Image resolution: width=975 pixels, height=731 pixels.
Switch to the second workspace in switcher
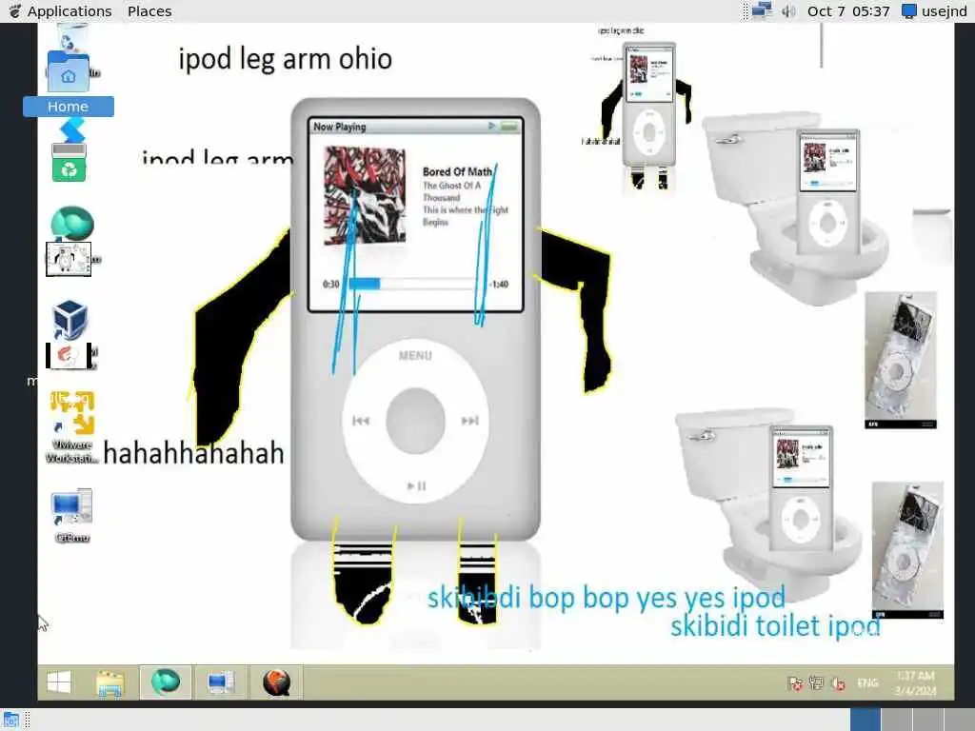(897, 720)
